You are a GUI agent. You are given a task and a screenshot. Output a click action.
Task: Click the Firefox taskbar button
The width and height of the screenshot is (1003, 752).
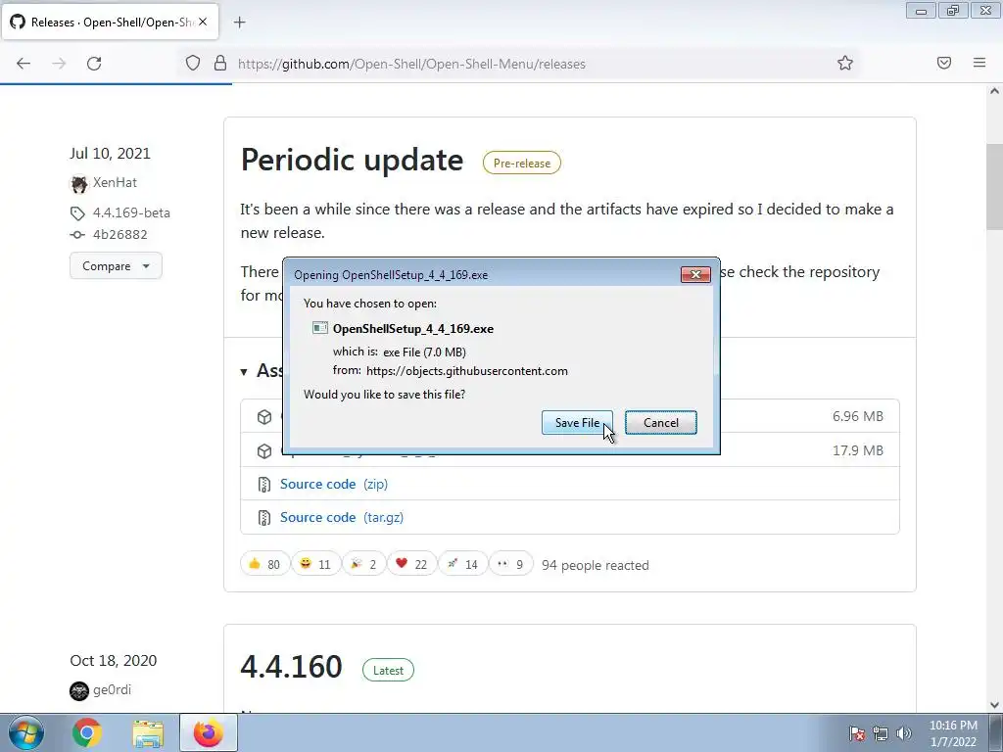[209, 732]
